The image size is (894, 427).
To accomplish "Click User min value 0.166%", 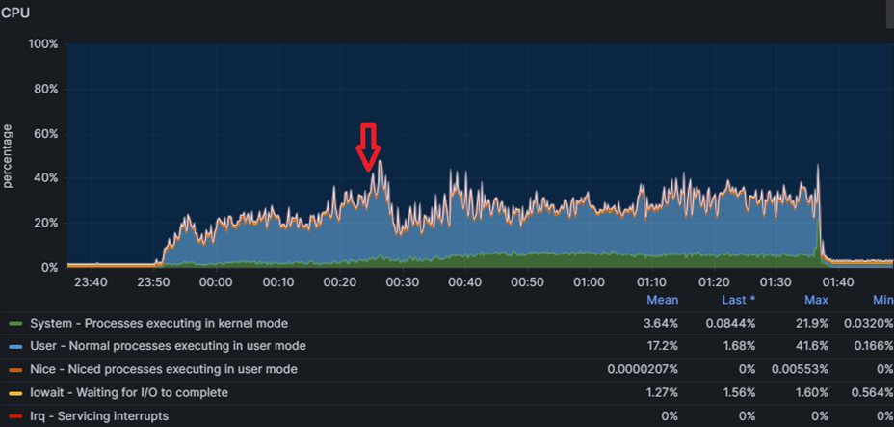I will (x=873, y=346).
